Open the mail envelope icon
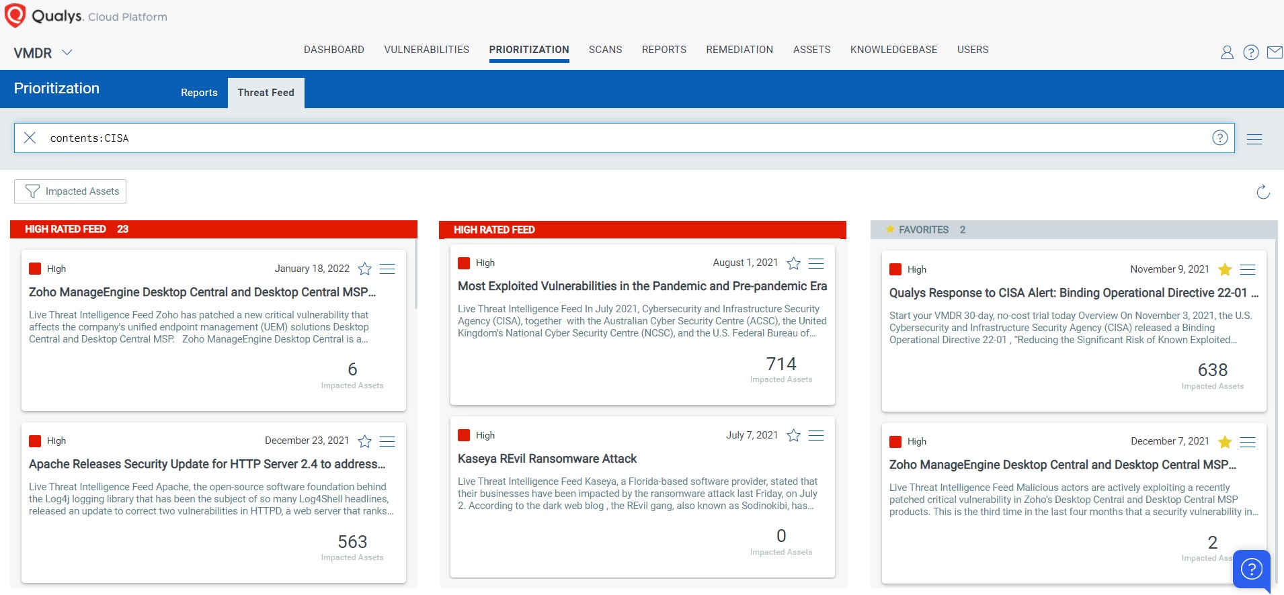1284x595 pixels. pos(1275,52)
